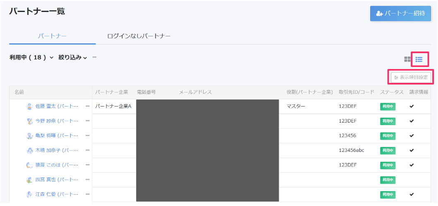Open the more options ellipsis beside 絞り込み
The height and width of the screenshot is (206, 438).
(x=94, y=57)
